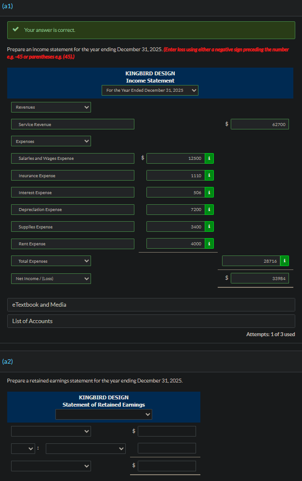Open the Retained Earnings statement period dropdown

pos(104,414)
